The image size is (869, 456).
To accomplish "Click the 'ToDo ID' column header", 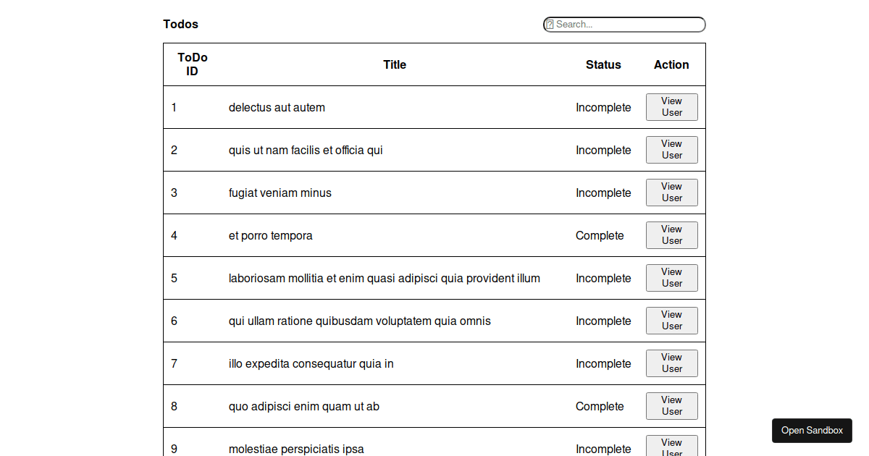I will click(x=192, y=64).
